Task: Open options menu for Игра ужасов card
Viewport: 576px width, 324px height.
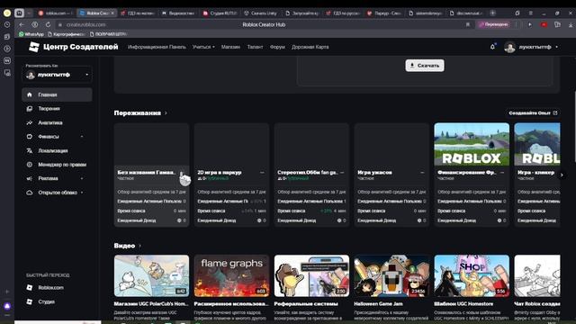Action: (x=422, y=172)
